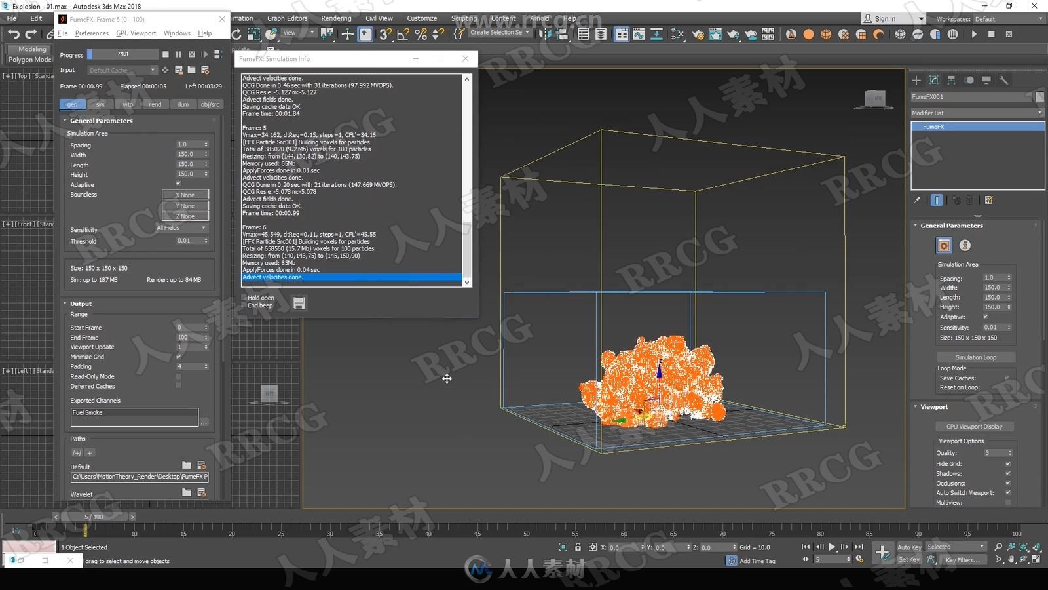Click the Redo arrow in the main toolbar
Image resolution: width=1048 pixels, height=590 pixels.
[31, 34]
